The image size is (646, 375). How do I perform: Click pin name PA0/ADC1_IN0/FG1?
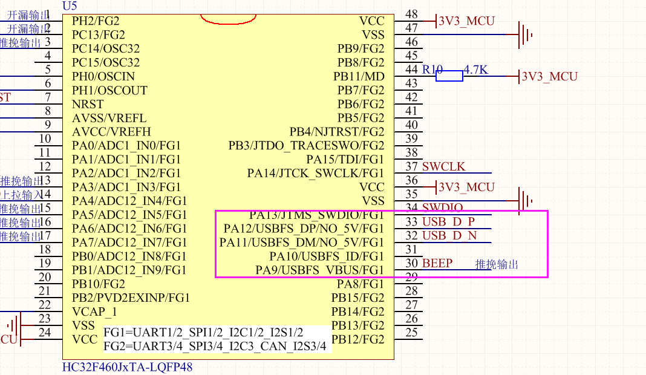pyautogui.click(x=126, y=146)
